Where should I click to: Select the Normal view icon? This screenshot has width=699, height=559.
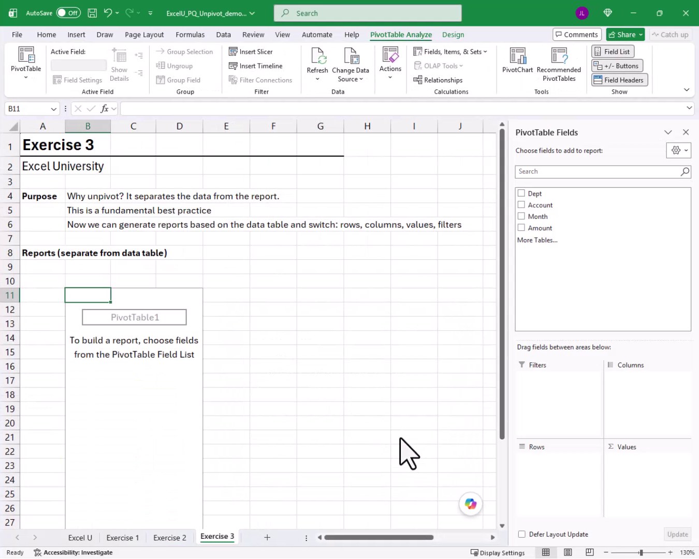click(x=546, y=552)
